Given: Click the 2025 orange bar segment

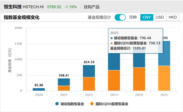Looking at the screenshot, I should (x=164, y=78).
